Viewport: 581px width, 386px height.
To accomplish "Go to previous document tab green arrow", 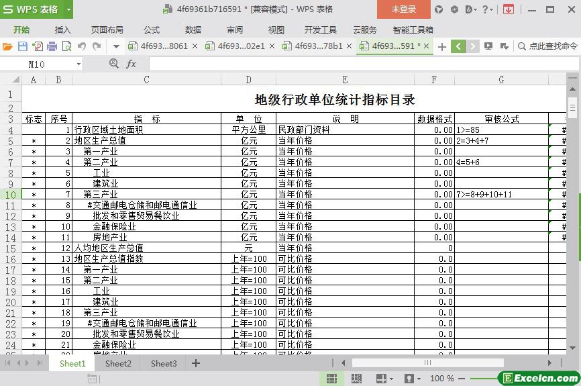I will (x=458, y=46).
